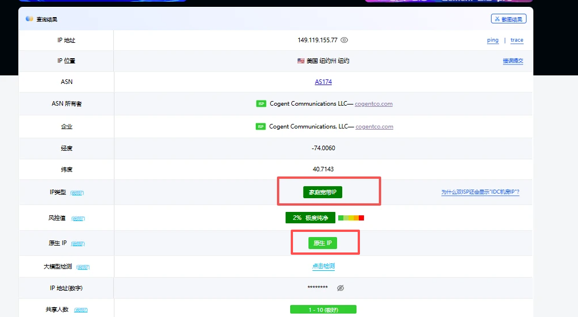The height and width of the screenshot is (317, 578).
Task: Visit cogentco.com link in 企业 row
Action: [x=374, y=127]
